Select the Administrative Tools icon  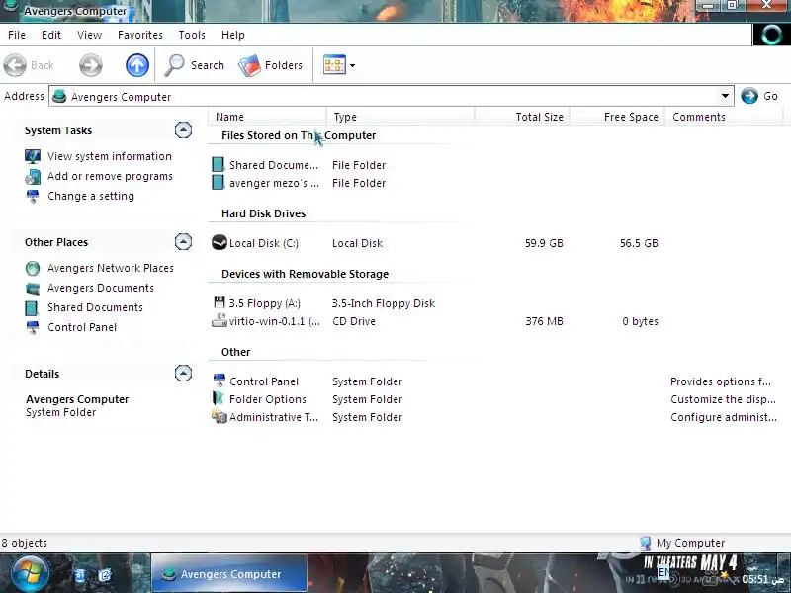[x=219, y=417]
